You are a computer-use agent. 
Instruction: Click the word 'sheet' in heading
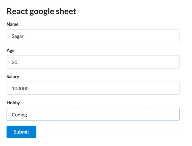tap(66, 11)
